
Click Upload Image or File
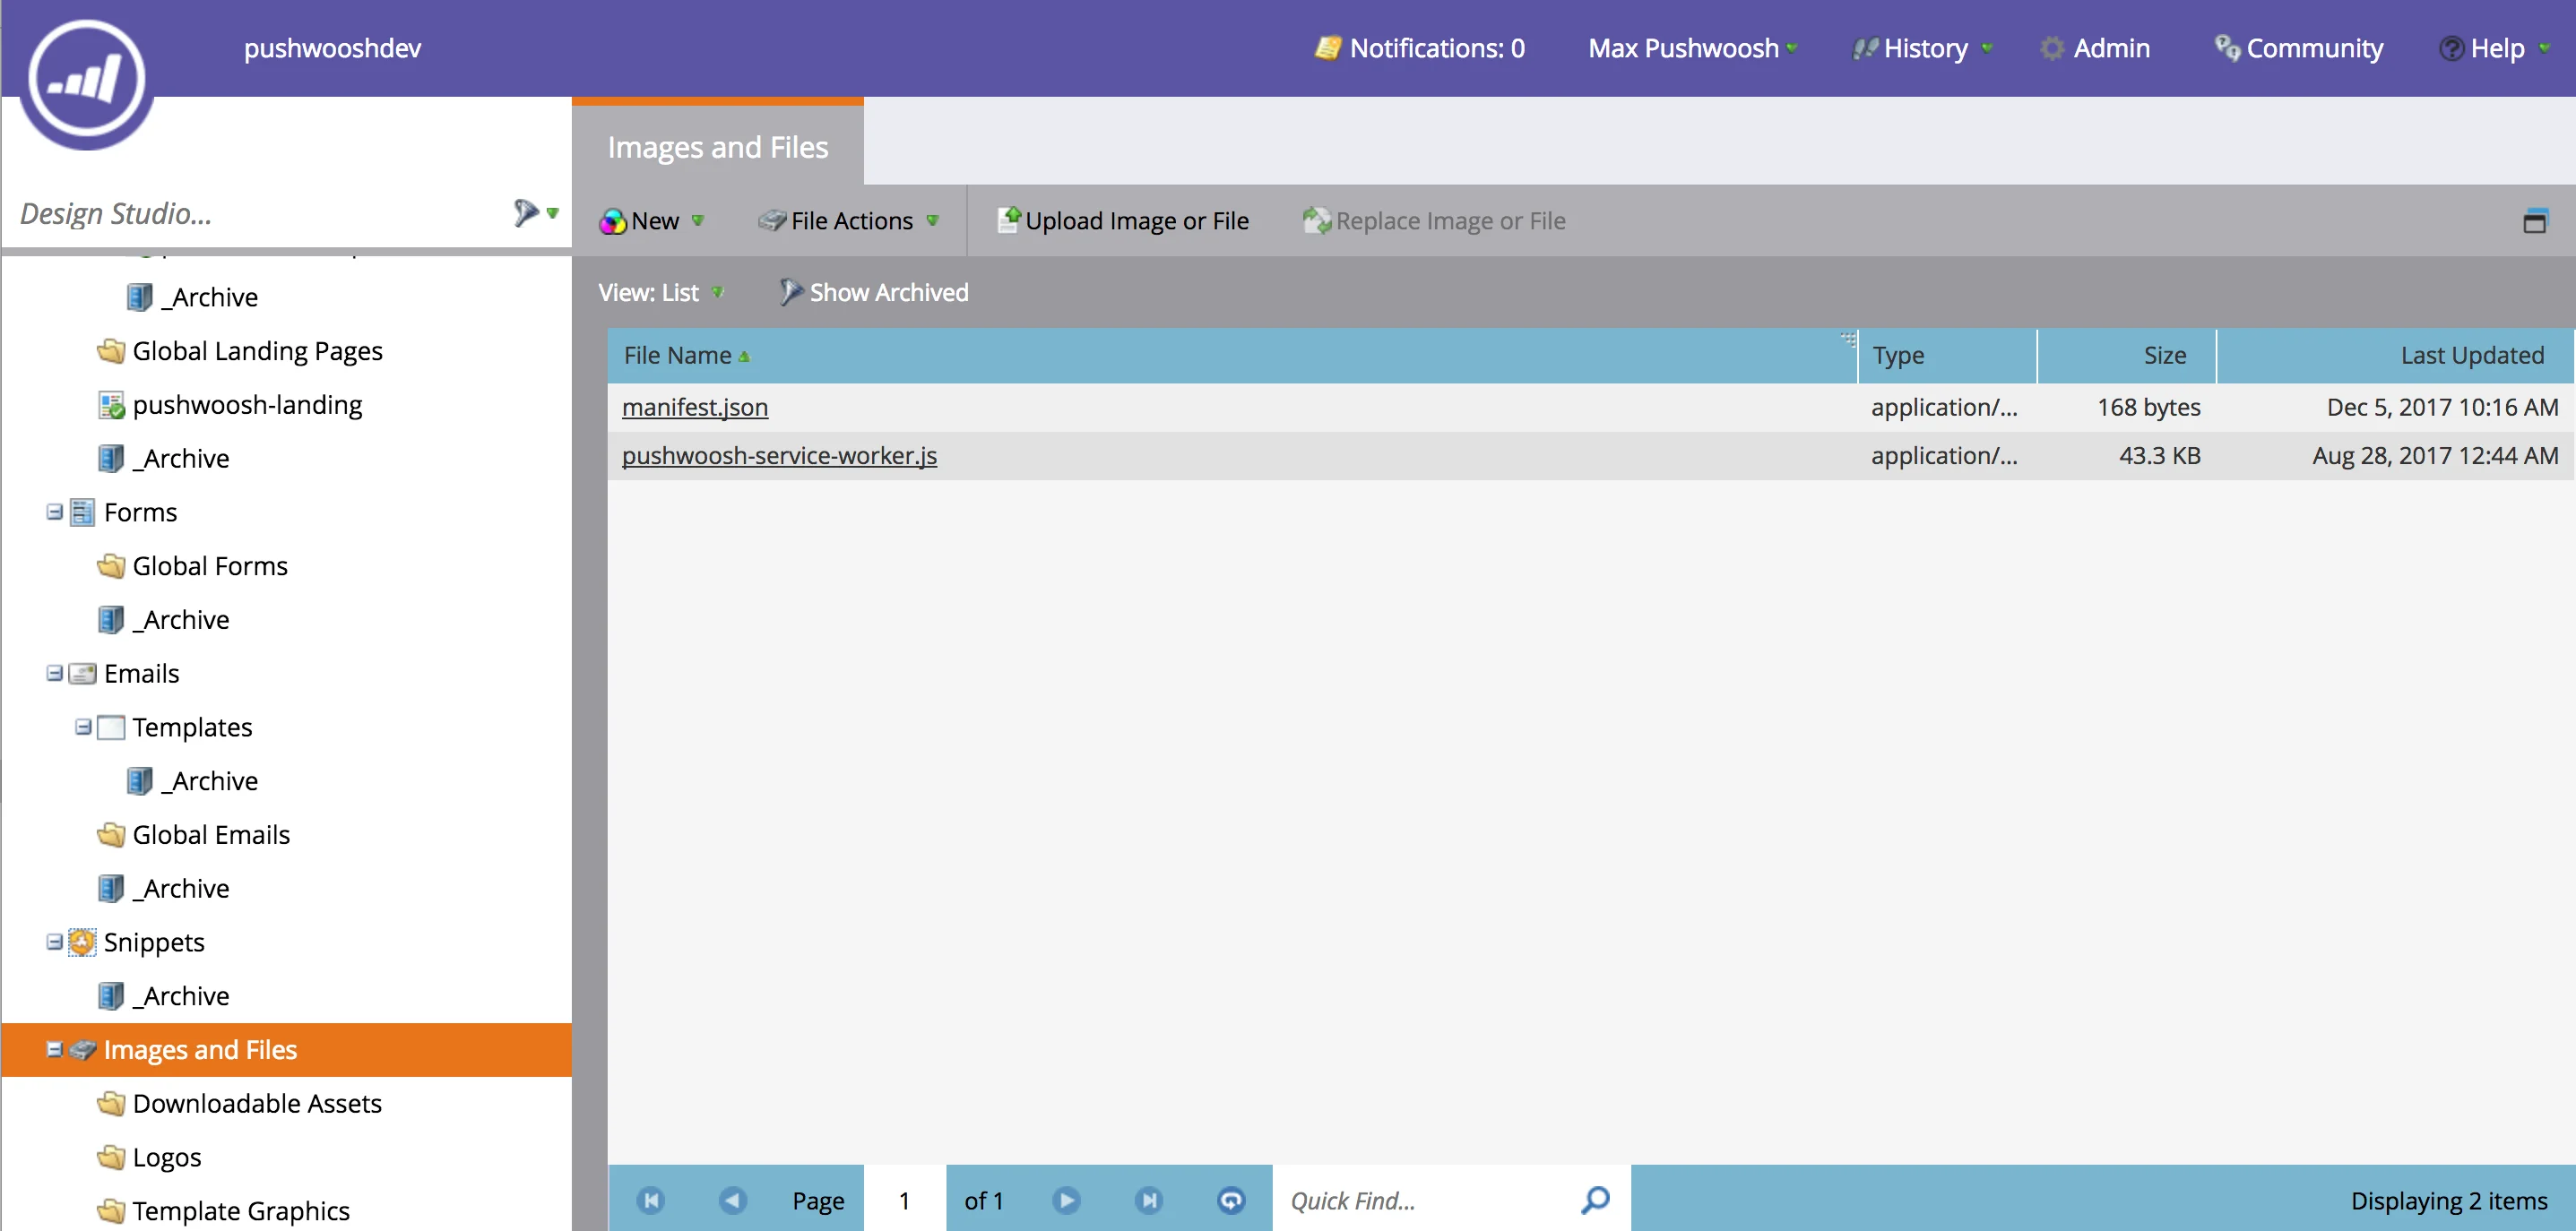[x=1125, y=220]
